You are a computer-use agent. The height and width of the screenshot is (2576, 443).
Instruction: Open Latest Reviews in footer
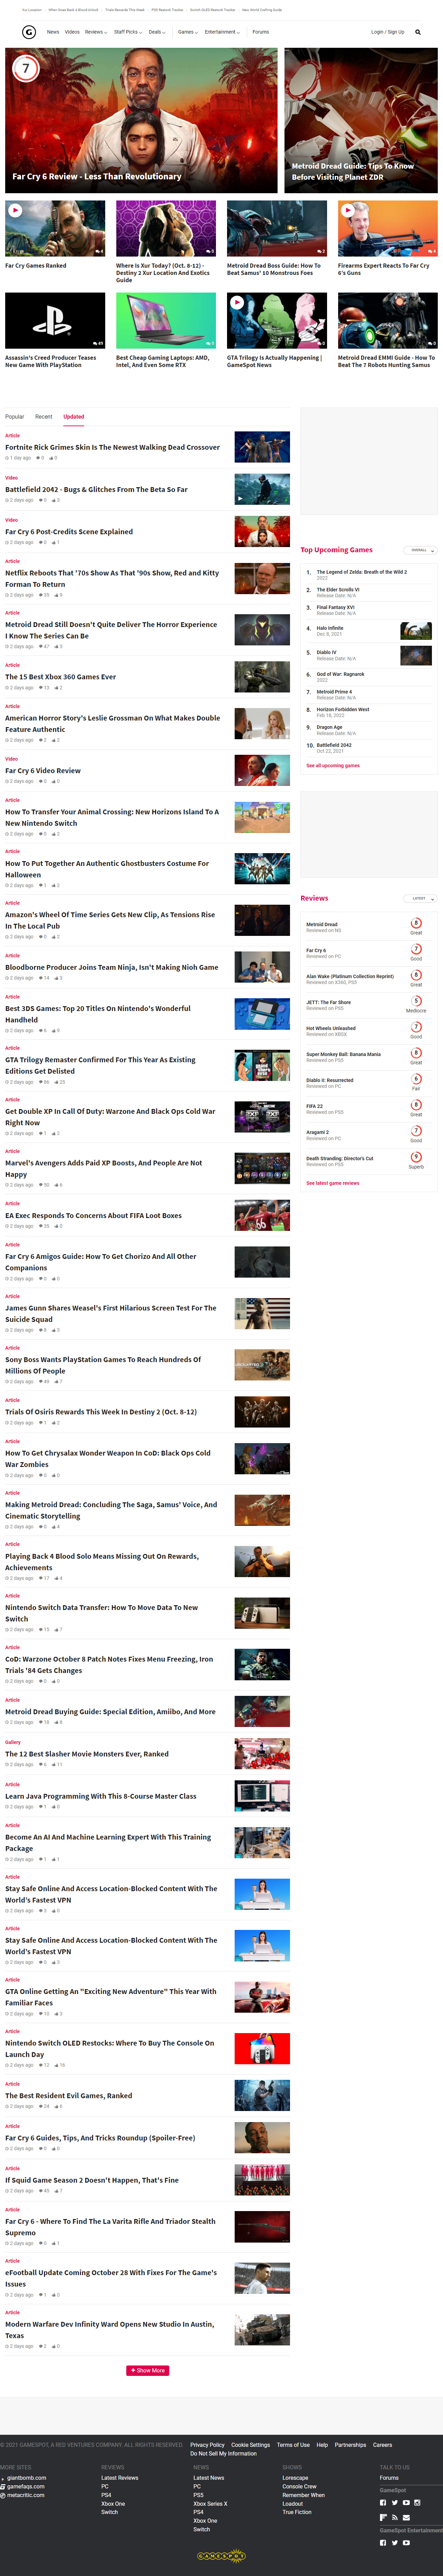(x=120, y=2478)
